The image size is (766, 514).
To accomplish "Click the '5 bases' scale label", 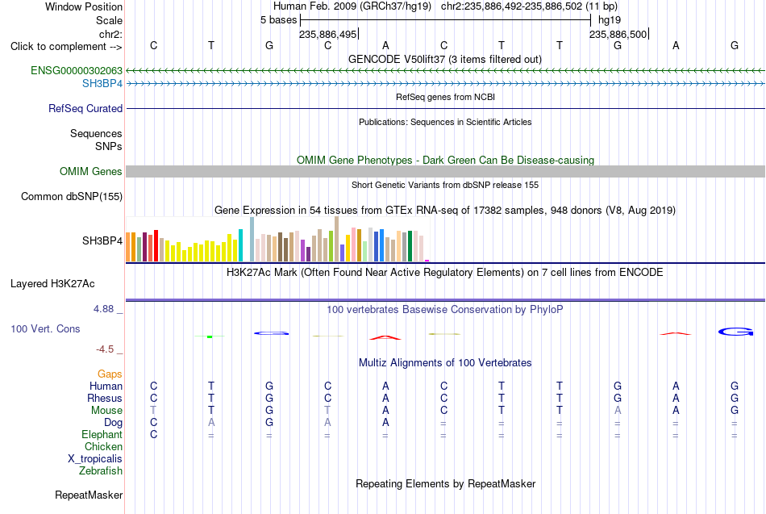I will (x=278, y=20).
